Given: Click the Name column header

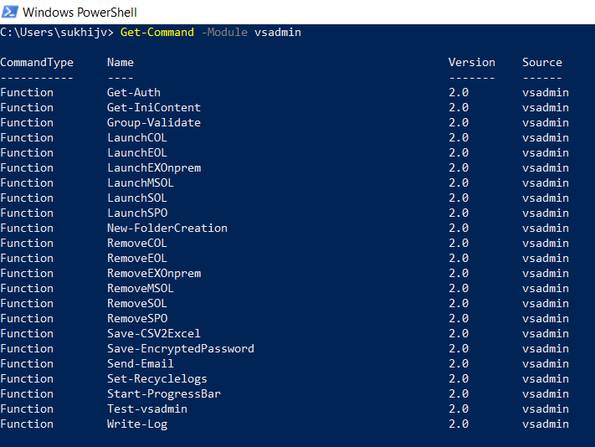Looking at the screenshot, I should click(121, 62).
